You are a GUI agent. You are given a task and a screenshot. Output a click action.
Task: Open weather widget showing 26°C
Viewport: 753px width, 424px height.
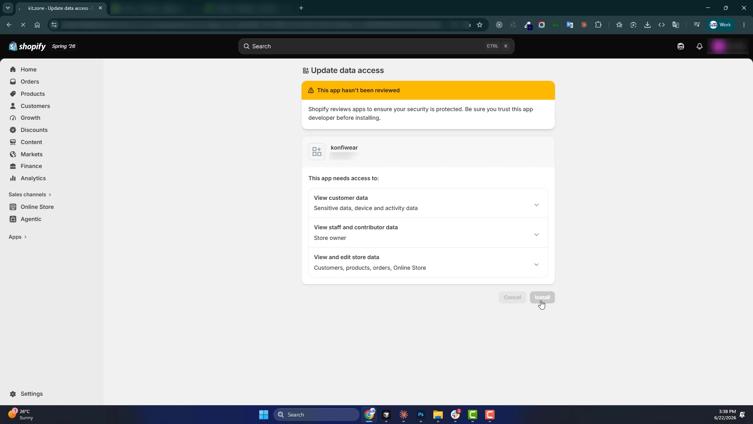(20, 415)
